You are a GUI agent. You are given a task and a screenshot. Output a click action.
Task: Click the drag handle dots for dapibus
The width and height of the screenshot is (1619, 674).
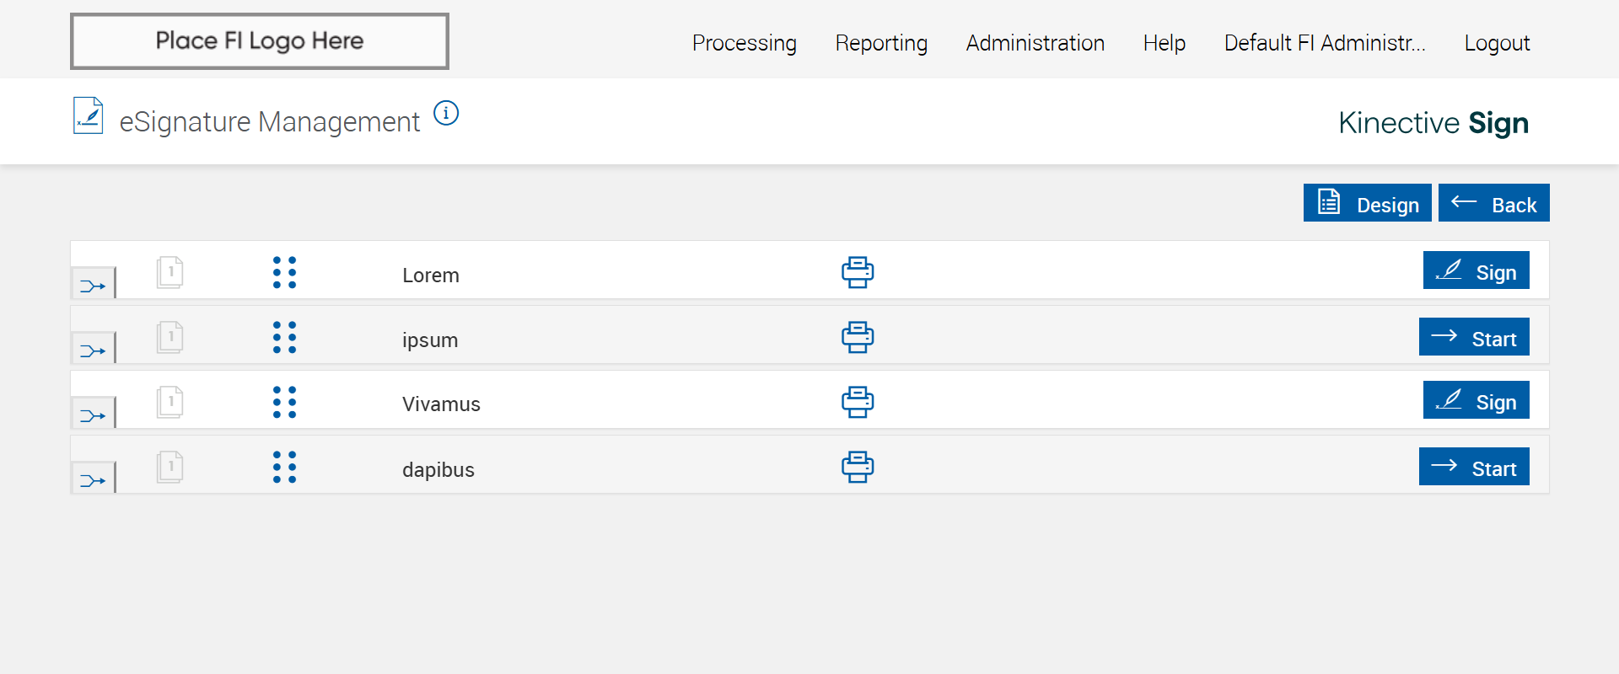point(285,467)
